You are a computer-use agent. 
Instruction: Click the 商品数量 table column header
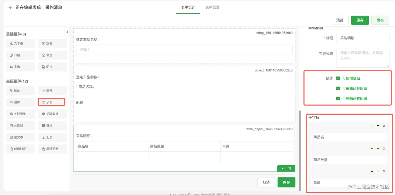click(x=184, y=146)
